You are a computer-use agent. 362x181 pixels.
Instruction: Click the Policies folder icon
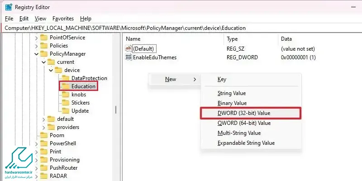pos(44,46)
